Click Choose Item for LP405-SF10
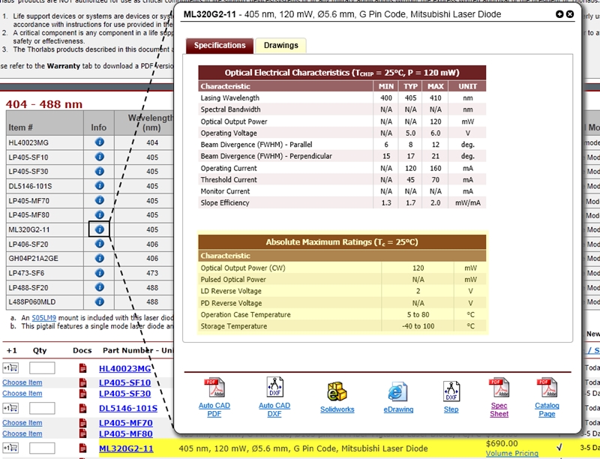 pos(22,382)
